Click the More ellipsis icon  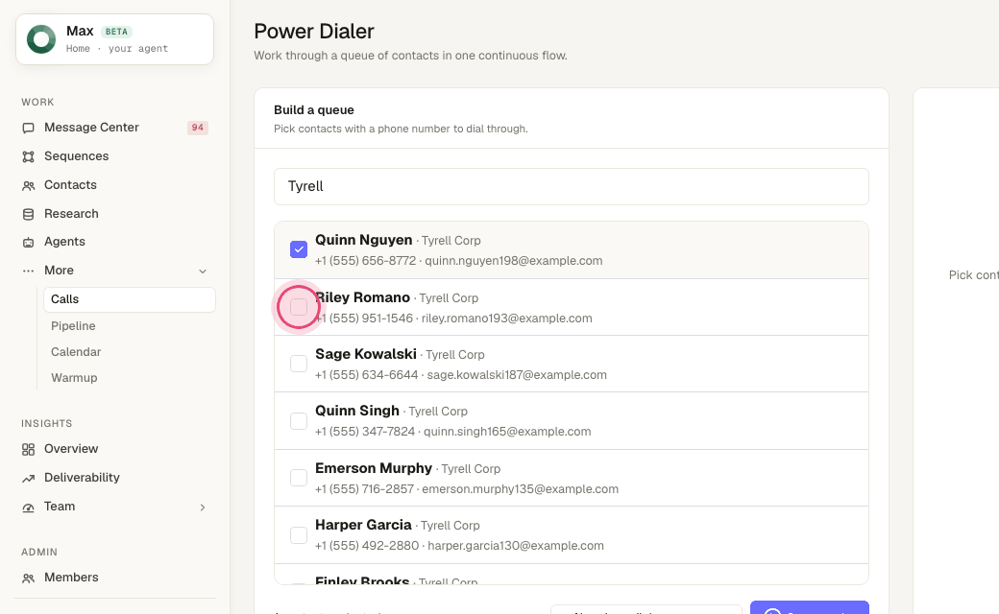pos(28,272)
